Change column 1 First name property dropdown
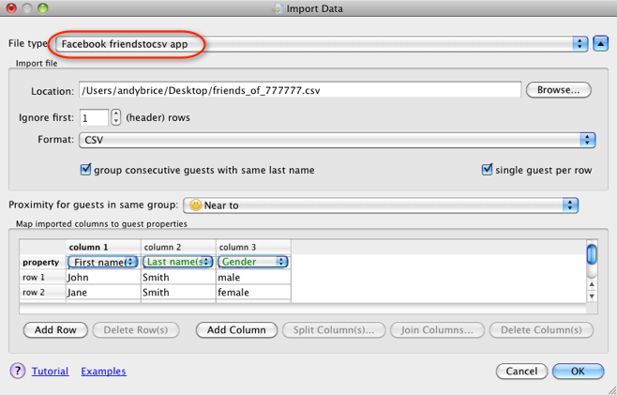The image size is (617, 395). pyautogui.click(x=103, y=262)
